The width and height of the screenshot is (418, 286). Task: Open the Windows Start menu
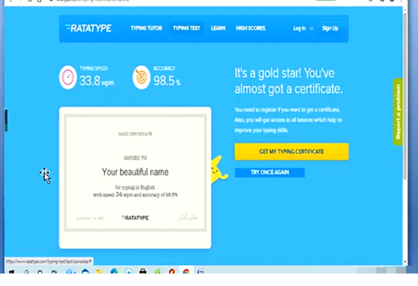pos(12,272)
